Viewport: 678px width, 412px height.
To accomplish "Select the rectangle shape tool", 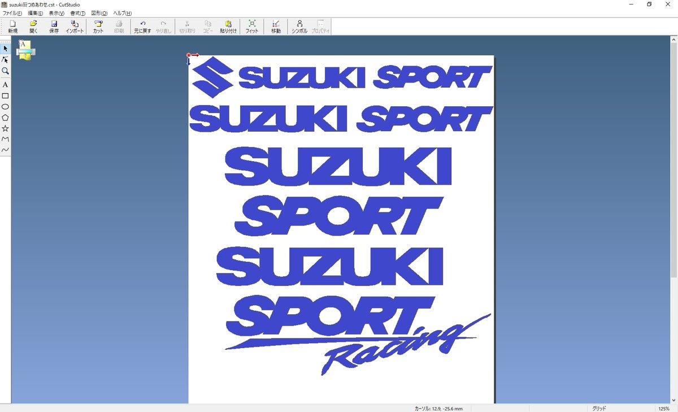I will tap(5, 96).
